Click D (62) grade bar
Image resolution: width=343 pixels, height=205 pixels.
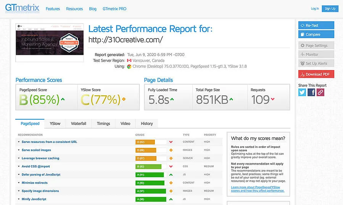[151, 142]
